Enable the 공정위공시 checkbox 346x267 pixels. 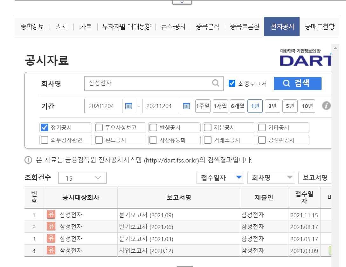click(262, 140)
